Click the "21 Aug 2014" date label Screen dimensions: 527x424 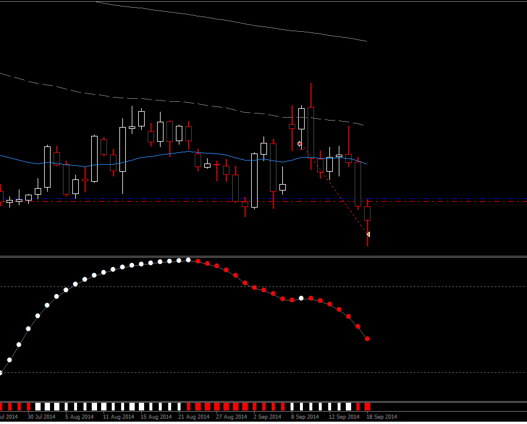[194, 416]
